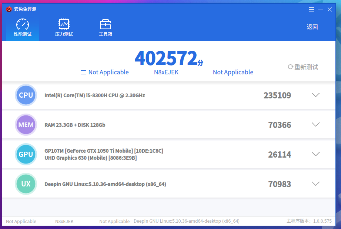Screen dimensions: 341x229
Task: Open the 性能测试 performance test tab
Action: click(23, 28)
